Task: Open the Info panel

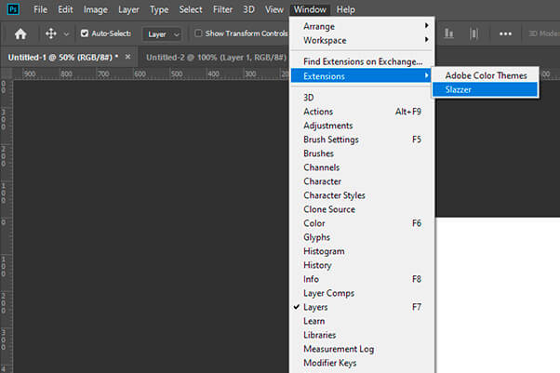Action: [362, 279]
